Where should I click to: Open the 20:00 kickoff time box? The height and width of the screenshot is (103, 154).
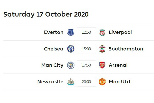pos(86,82)
